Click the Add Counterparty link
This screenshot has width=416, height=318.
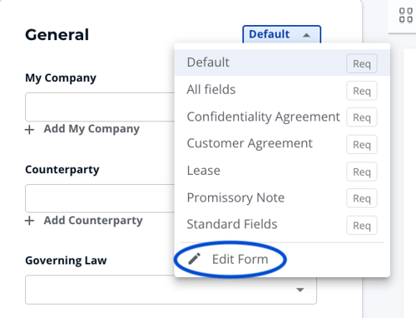pyautogui.click(x=93, y=221)
